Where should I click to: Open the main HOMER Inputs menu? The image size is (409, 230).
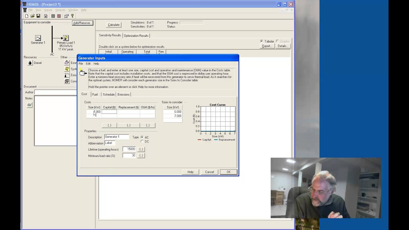click(48, 10)
